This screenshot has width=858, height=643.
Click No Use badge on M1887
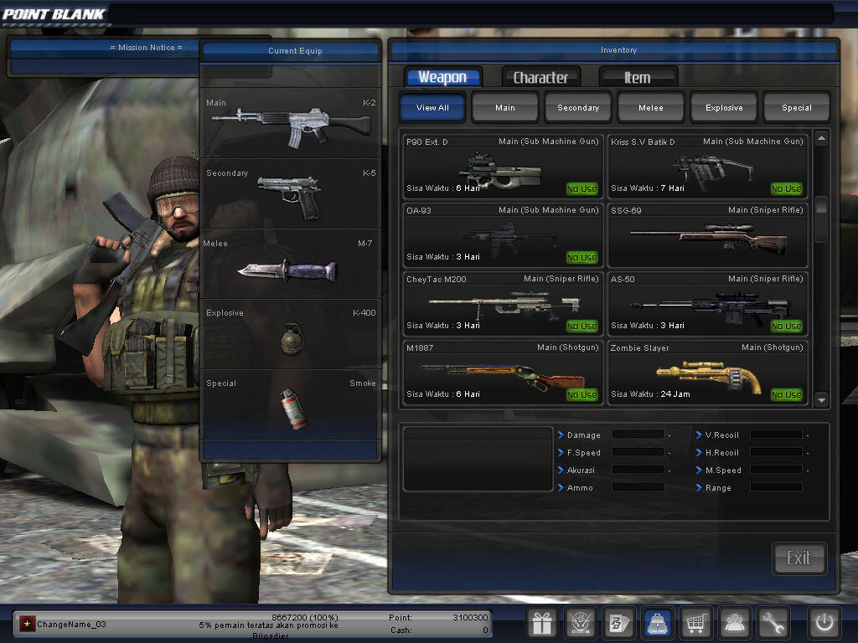coord(581,394)
